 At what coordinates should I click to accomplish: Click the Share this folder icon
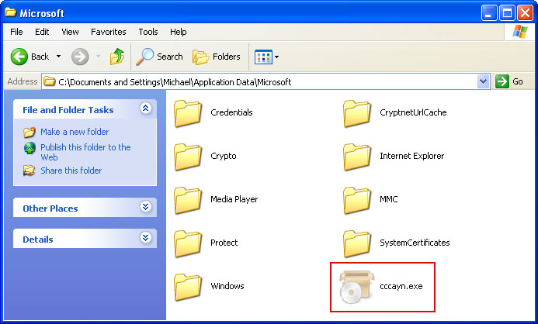point(30,171)
